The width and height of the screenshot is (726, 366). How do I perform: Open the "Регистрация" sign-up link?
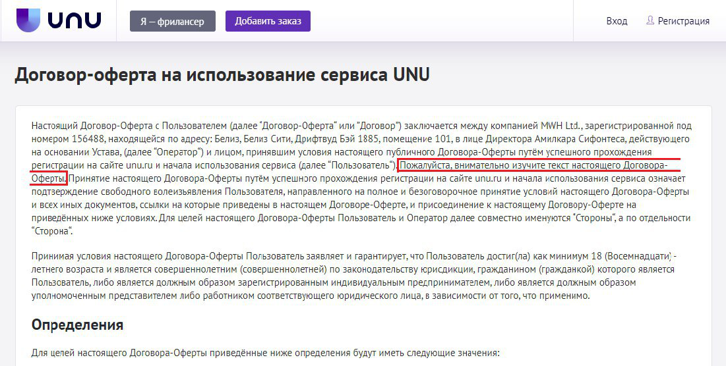(x=683, y=21)
